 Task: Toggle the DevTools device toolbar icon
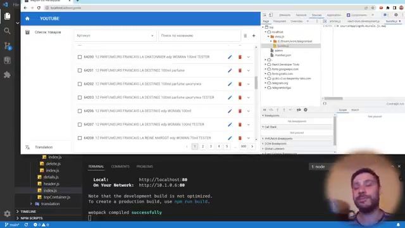point(271,15)
